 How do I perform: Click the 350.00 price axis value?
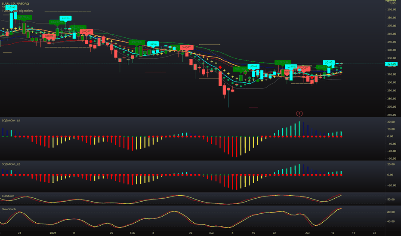[392, 42]
